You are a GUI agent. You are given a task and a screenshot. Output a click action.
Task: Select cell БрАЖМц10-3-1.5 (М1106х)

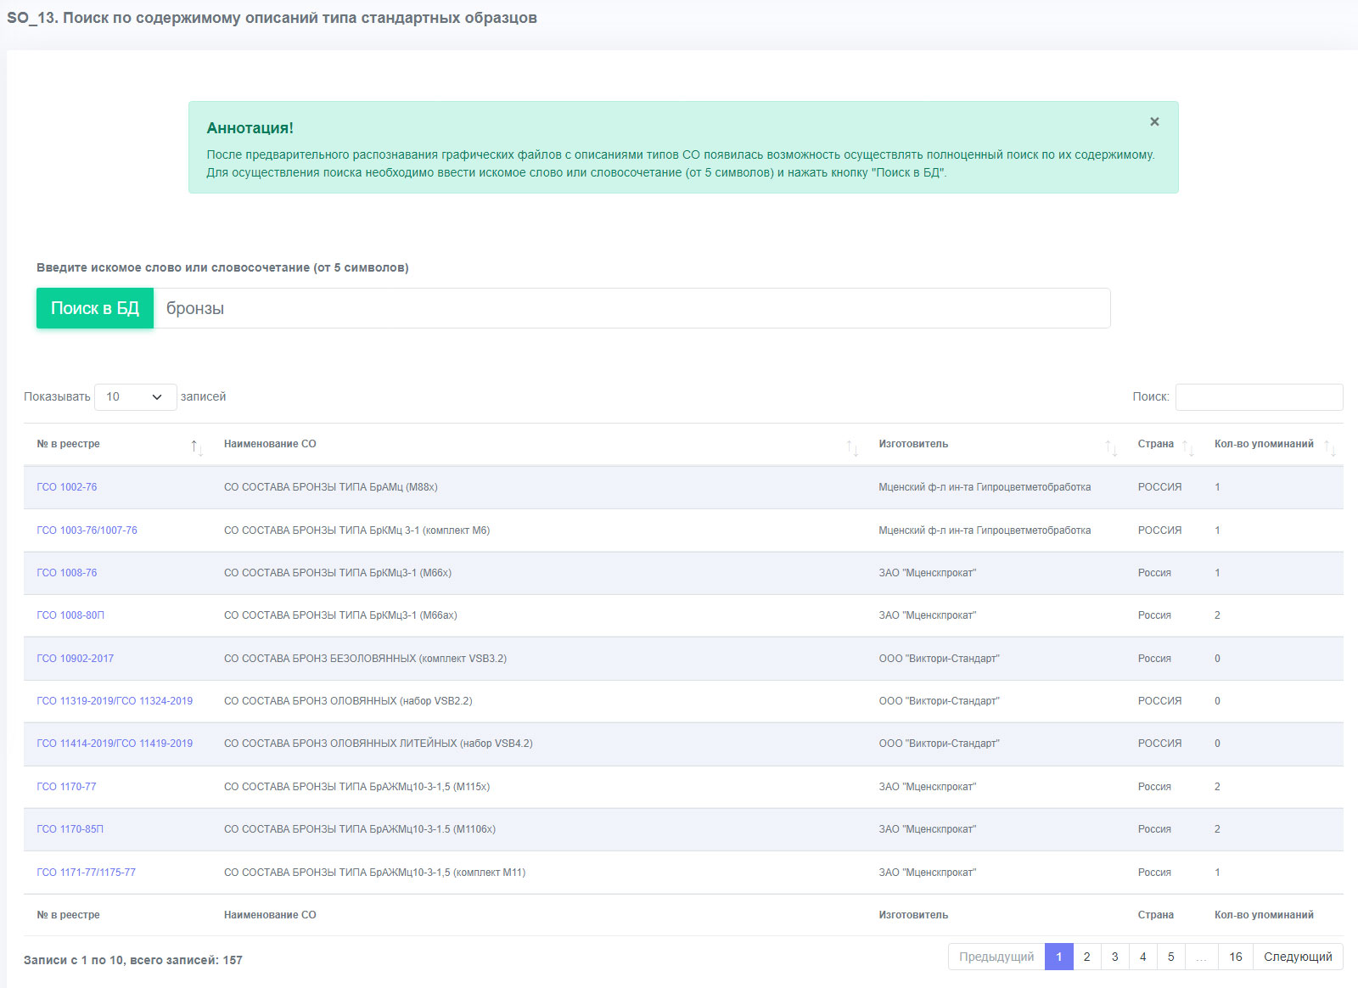[x=360, y=829]
